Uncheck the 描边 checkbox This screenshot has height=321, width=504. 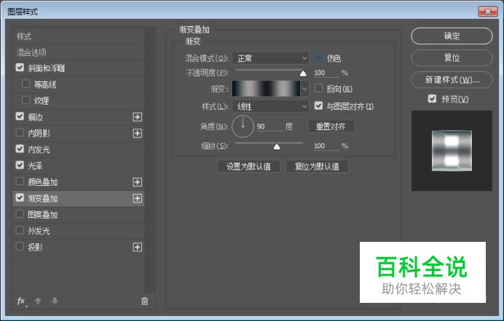point(20,116)
